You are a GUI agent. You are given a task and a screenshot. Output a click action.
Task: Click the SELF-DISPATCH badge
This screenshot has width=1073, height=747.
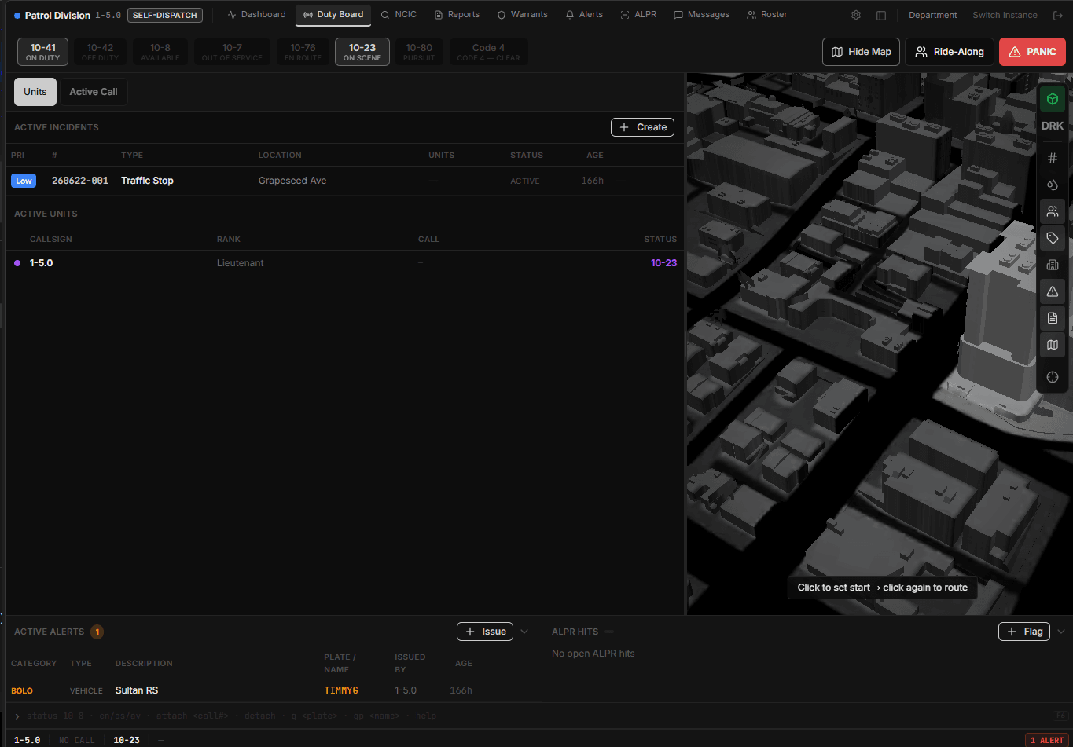point(165,15)
